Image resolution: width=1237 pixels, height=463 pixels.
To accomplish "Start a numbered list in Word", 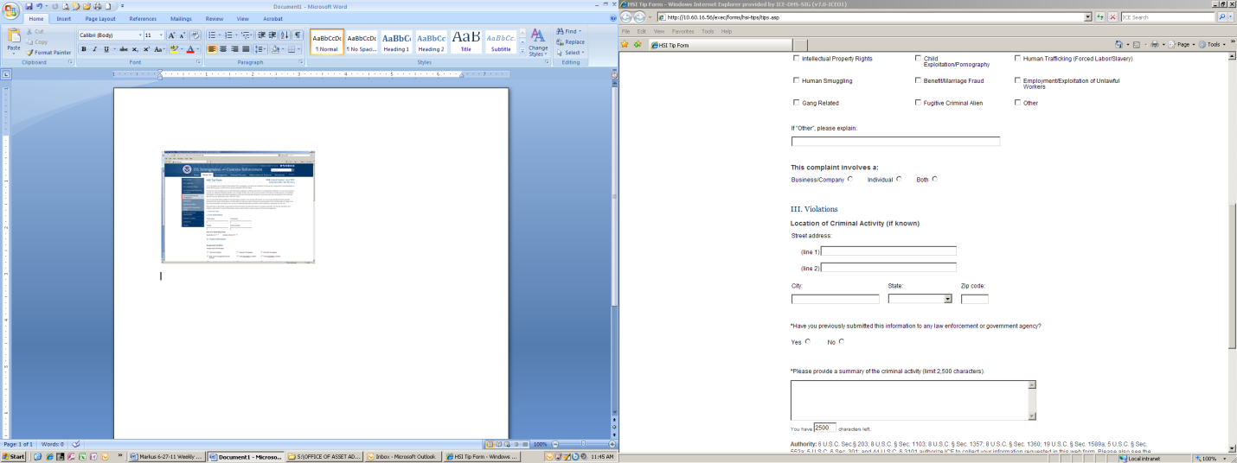I will click(x=229, y=35).
